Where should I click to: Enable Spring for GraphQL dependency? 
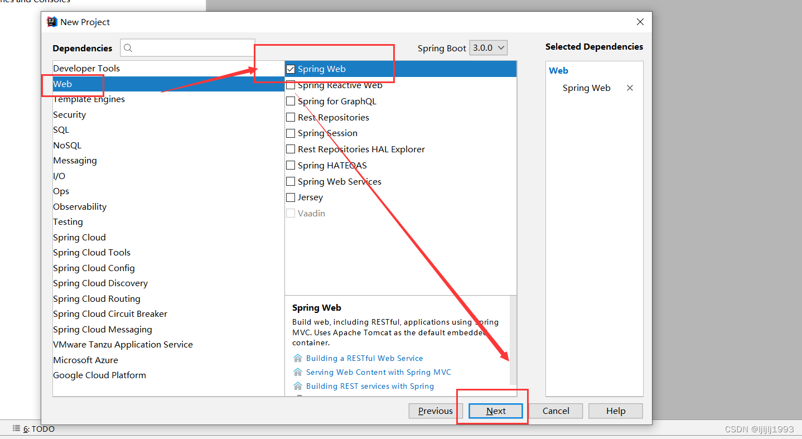(x=291, y=102)
